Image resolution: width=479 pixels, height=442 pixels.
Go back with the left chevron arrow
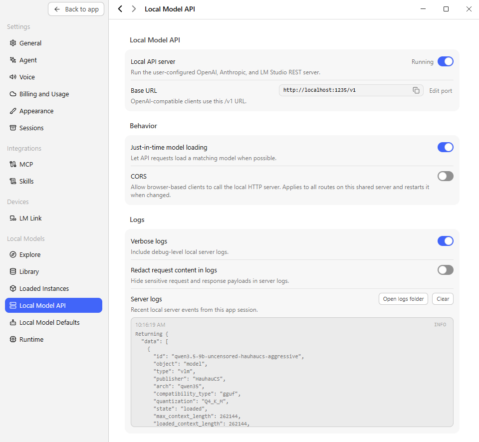120,9
